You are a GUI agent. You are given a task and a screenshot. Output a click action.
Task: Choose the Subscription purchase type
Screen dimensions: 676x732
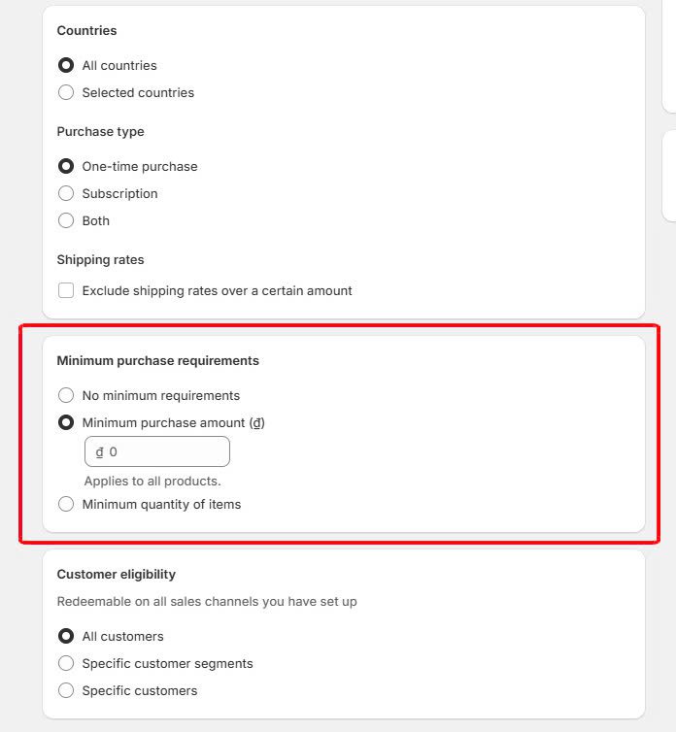coord(66,193)
